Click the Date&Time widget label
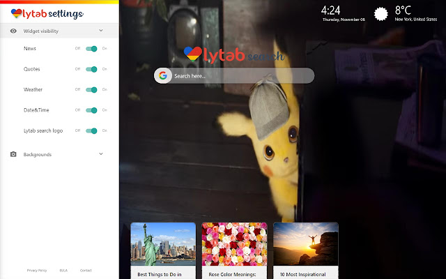 (x=36, y=110)
